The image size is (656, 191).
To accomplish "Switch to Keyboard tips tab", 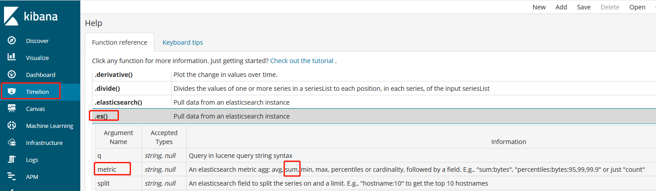I will pyautogui.click(x=183, y=42).
